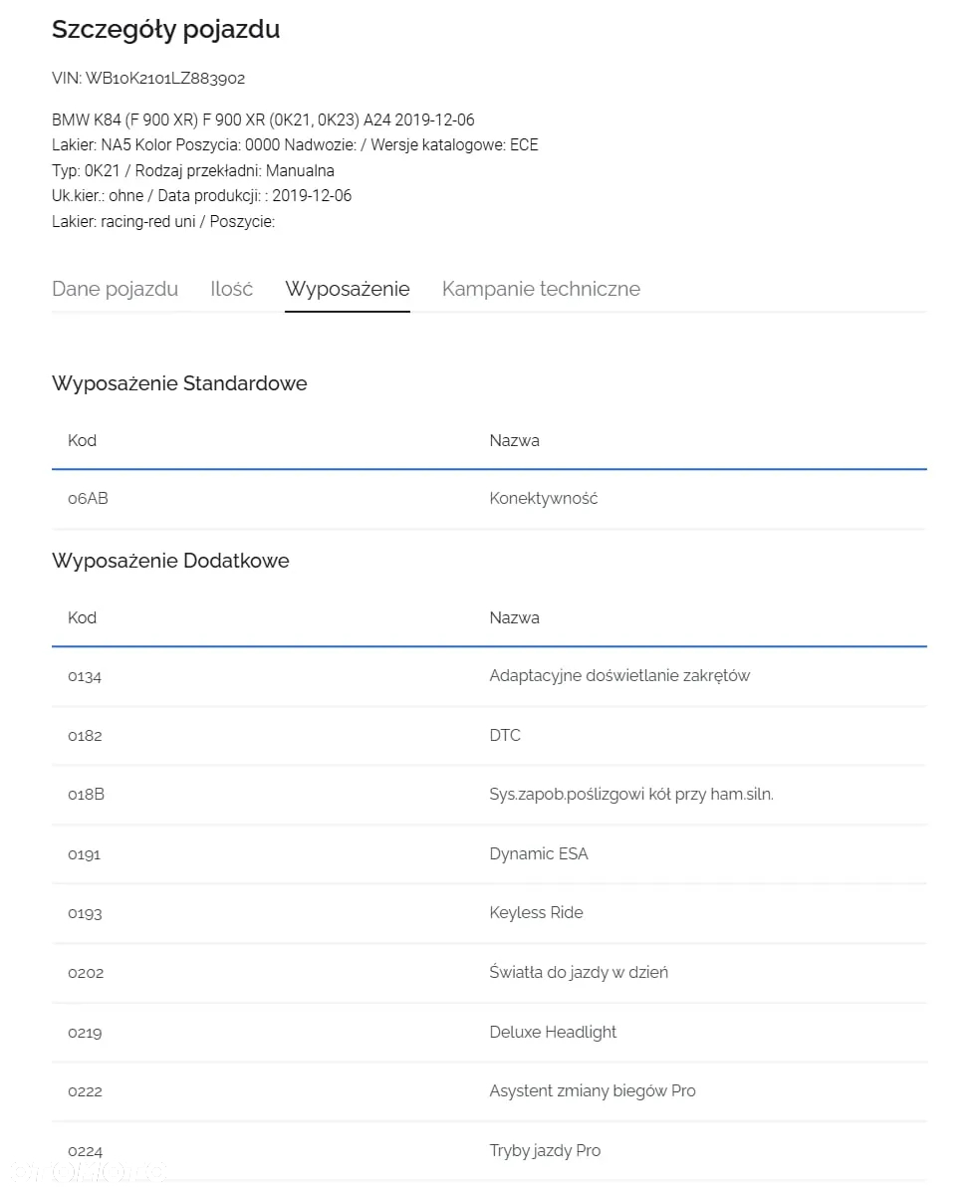The width and height of the screenshot is (978, 1191).
Task: Switch to the Ilość tab
Action: coord(232,289)
